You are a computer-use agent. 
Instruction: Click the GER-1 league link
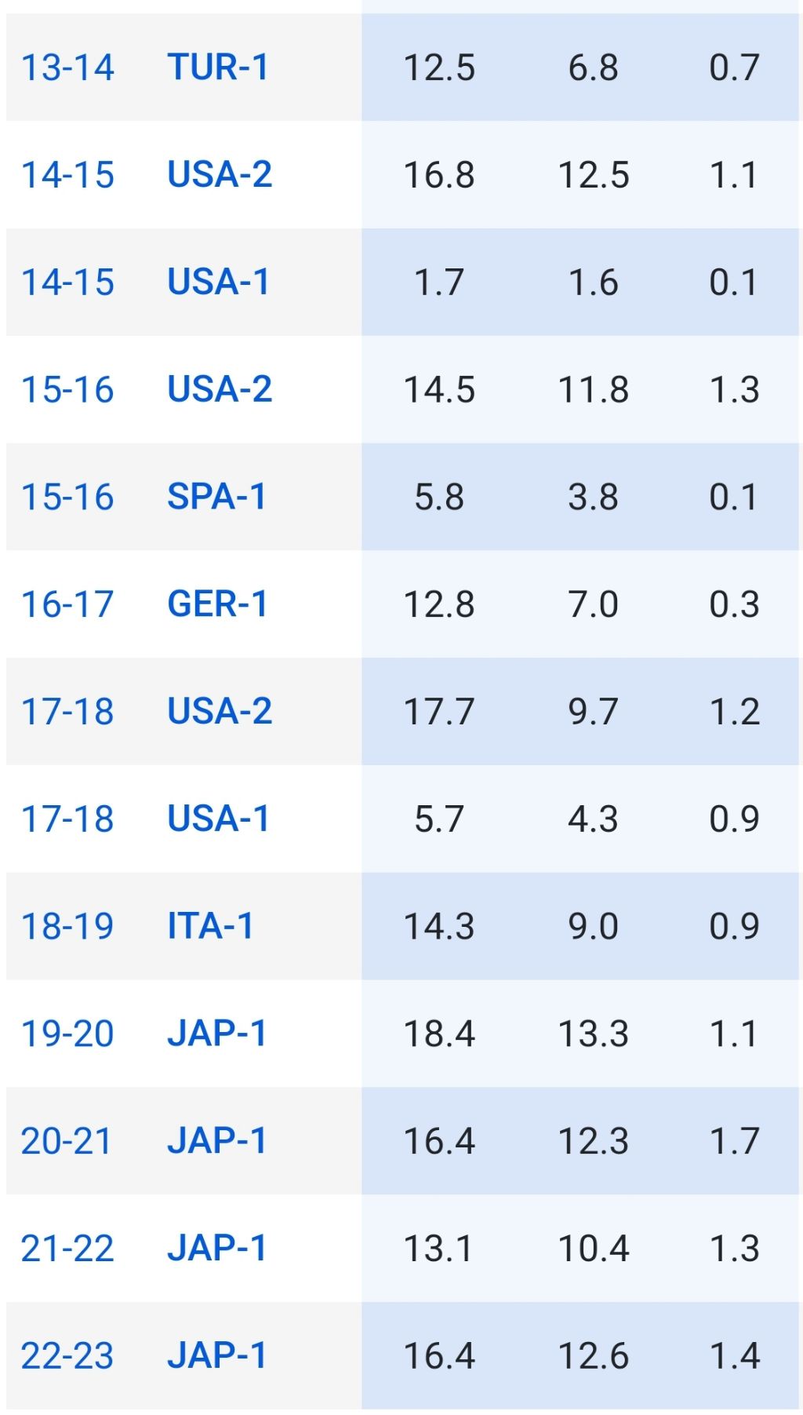click(x=218, y=605)
